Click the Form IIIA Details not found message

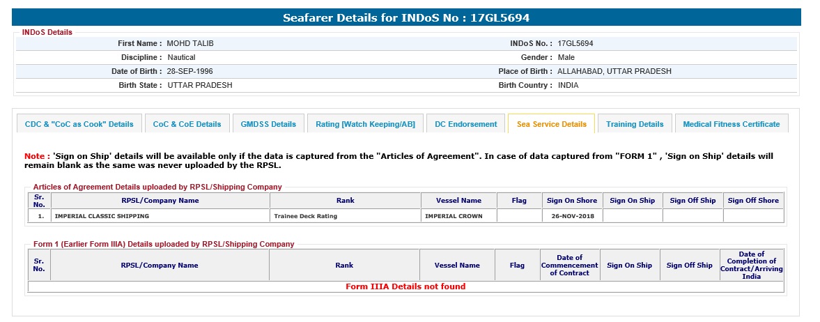tap(405, 286)
